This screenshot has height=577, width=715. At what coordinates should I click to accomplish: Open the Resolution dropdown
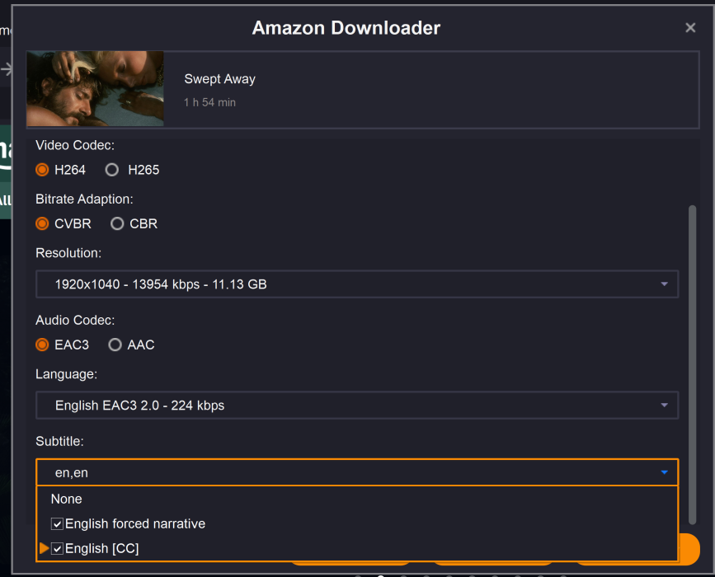[x=356, y=284]
